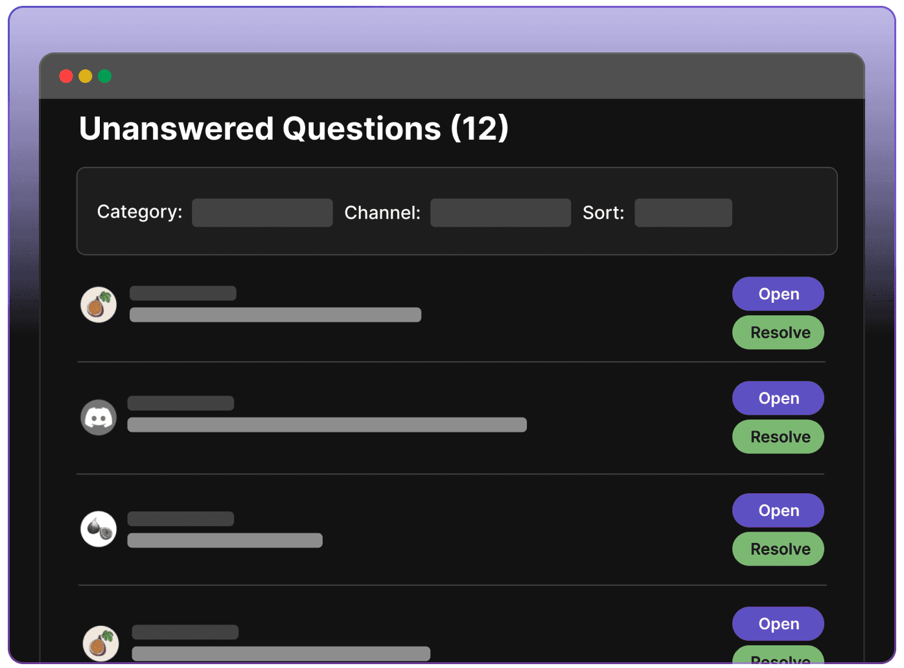This screenshot has height=668, width=904.
Task: Click the yellow traffic light window control
Action: (x=85, y=76)
